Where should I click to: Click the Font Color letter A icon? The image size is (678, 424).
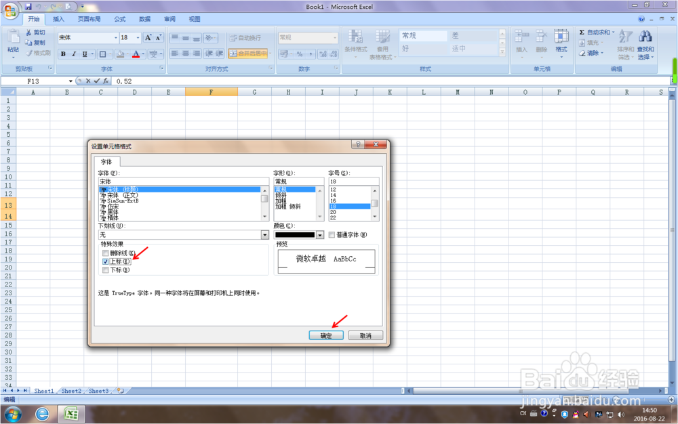click(136, 54)
